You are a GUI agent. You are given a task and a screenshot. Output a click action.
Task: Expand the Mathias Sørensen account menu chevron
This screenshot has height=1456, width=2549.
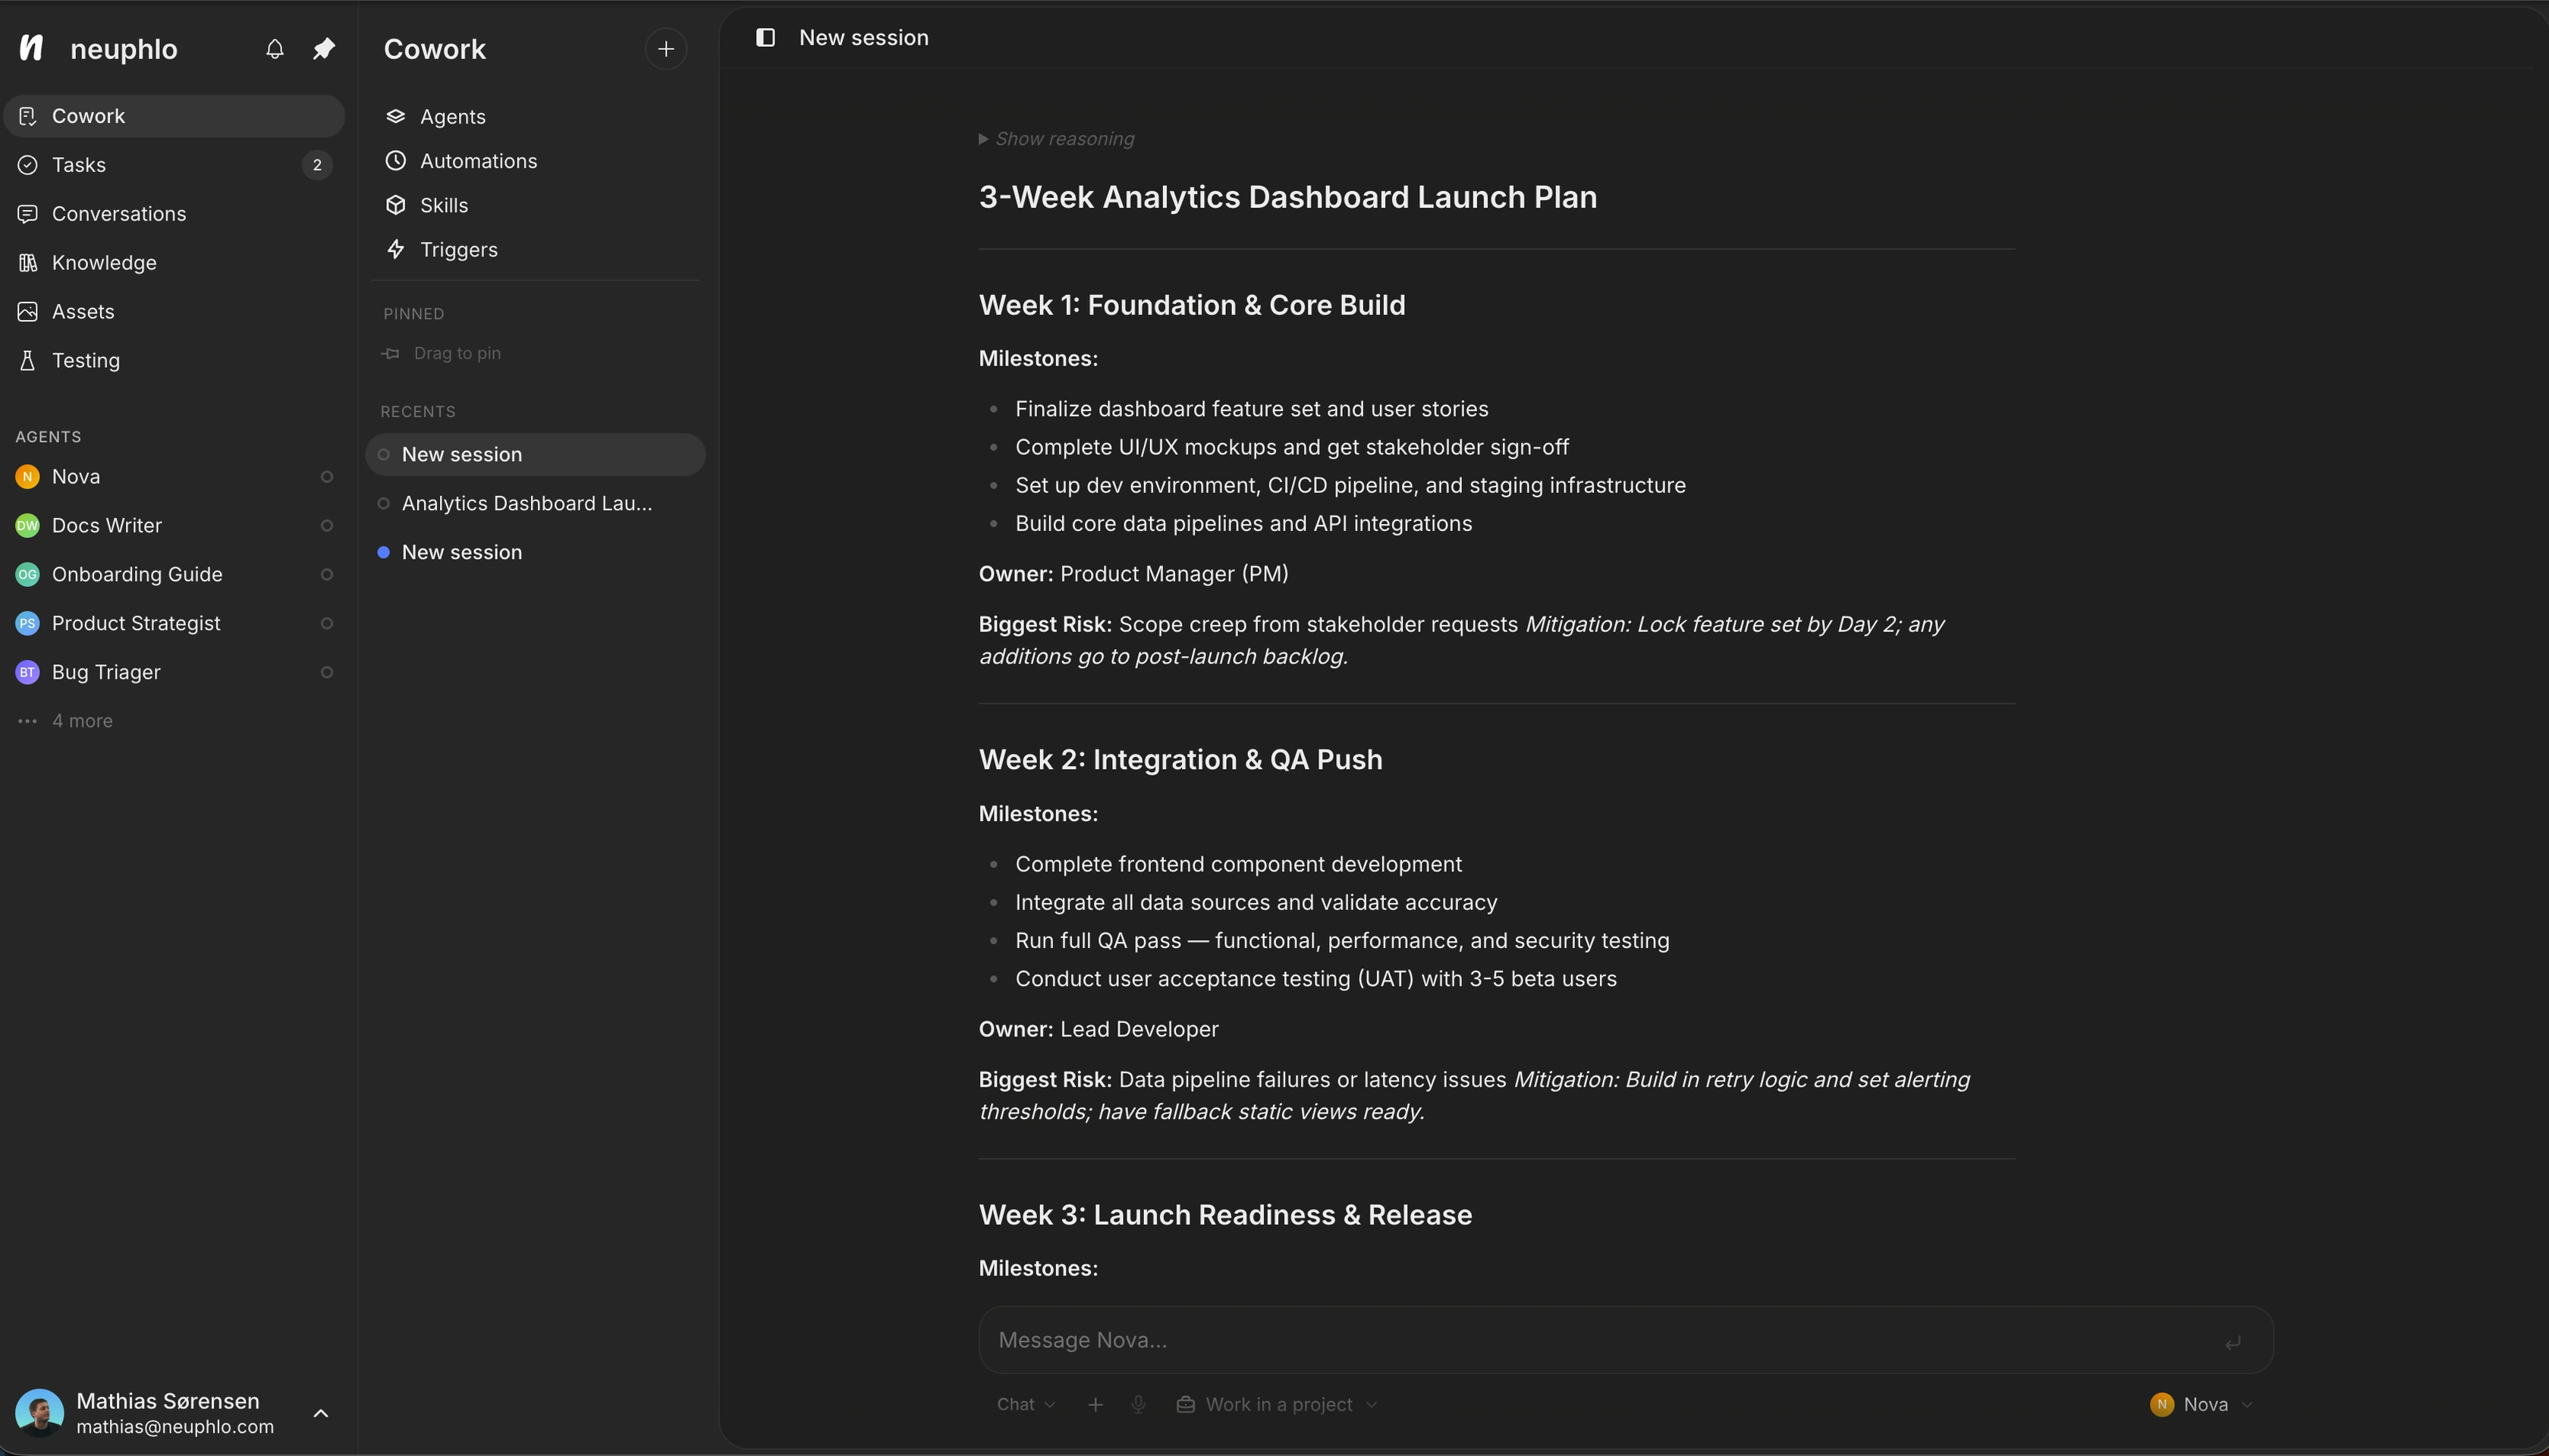(320, 1413)
